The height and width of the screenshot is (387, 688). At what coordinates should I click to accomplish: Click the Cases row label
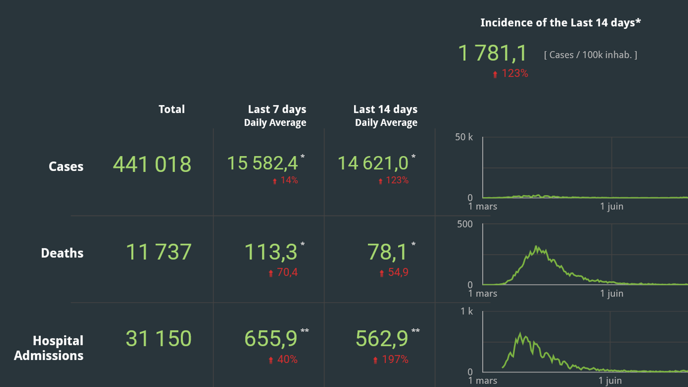coord(66,166)
